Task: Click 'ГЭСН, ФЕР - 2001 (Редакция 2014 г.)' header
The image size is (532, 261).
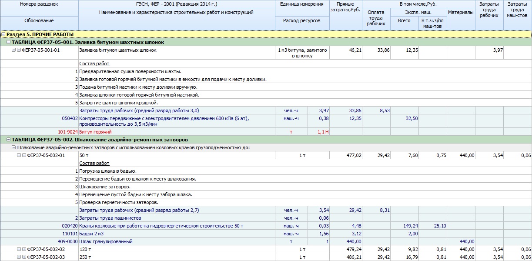Action: (177, 4)
